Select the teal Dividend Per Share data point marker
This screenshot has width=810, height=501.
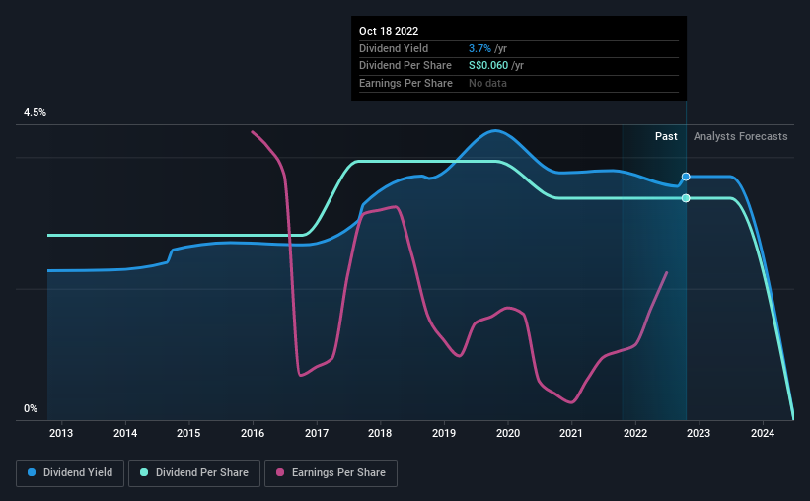tap(686, 198)
